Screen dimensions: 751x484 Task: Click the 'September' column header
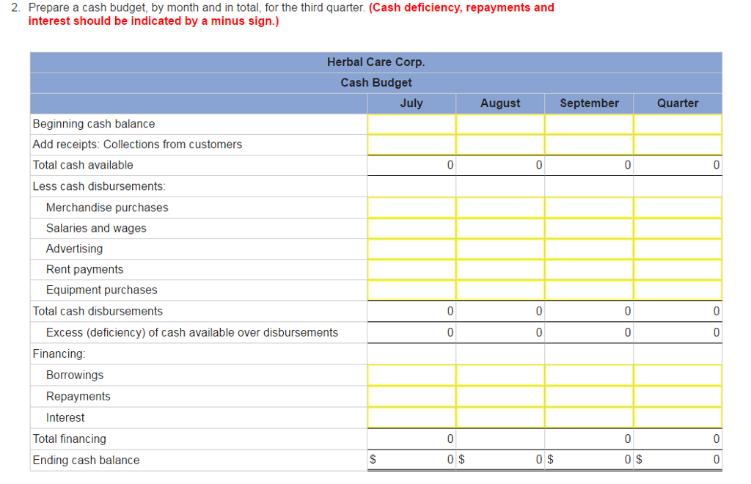pos(589,103)
